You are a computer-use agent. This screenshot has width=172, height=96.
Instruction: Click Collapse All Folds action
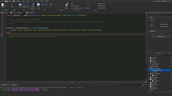[x=102, y=8]
